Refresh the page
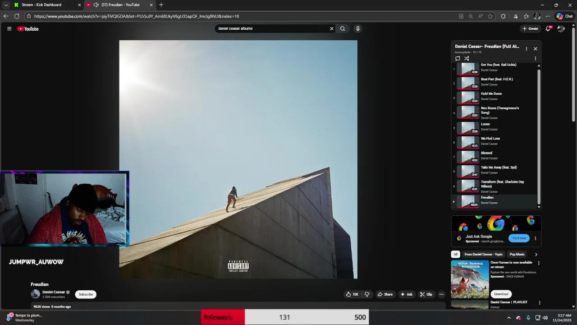The height and width of the screenshot is (325, 577). point(17,16)
